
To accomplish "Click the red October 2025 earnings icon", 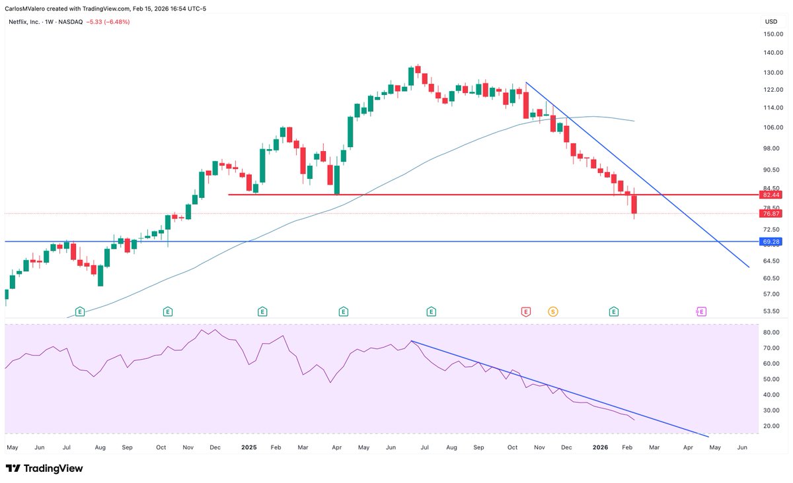I will click(527, 311).
